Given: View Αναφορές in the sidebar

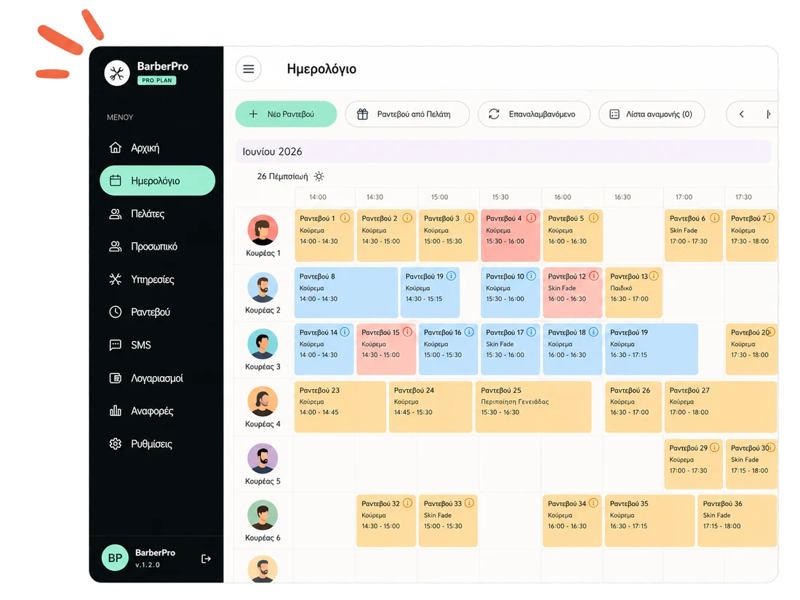Looking at the screenshot, I should [x=157, y=411].
